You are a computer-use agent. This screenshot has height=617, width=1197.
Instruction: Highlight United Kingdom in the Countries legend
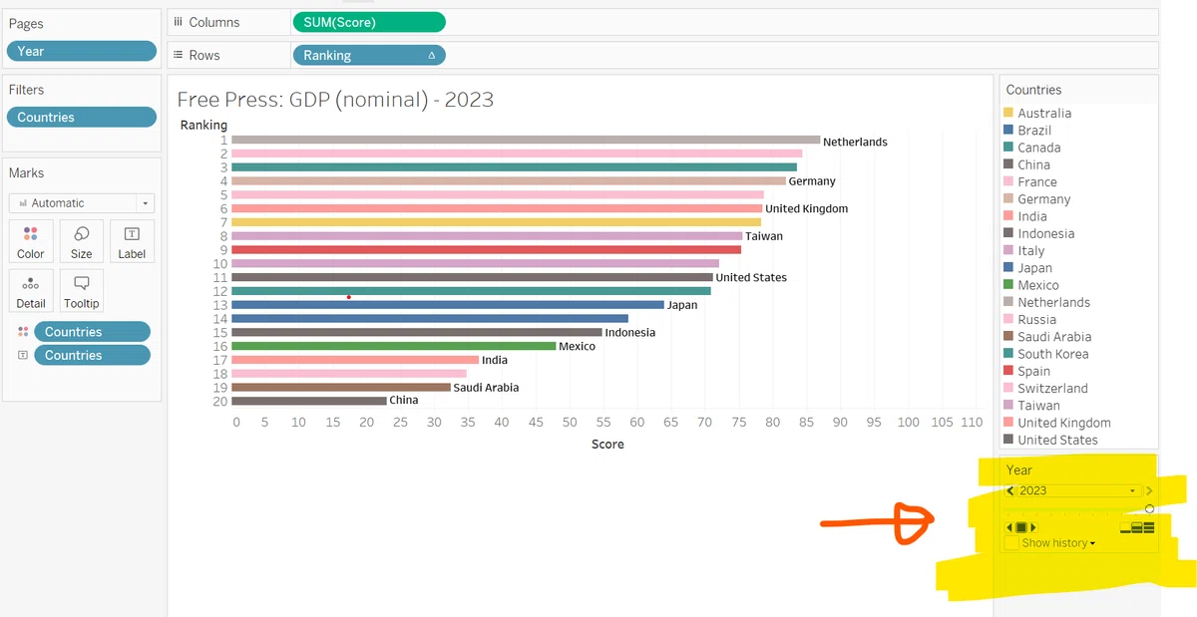1064,423
